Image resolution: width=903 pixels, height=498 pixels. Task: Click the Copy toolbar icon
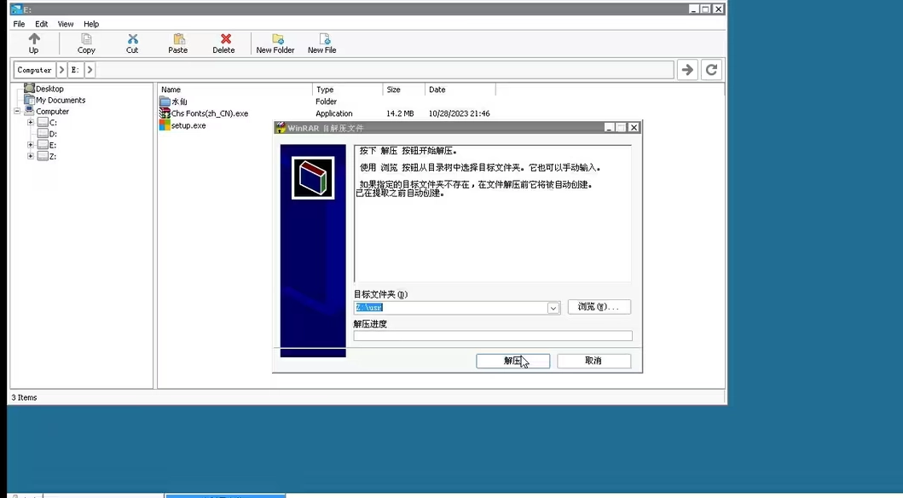(86, 39)
